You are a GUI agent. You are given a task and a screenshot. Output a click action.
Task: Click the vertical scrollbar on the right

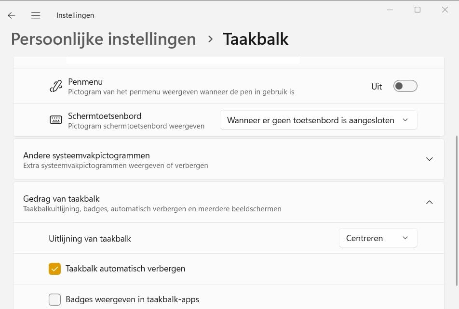(x=456, y=193)
